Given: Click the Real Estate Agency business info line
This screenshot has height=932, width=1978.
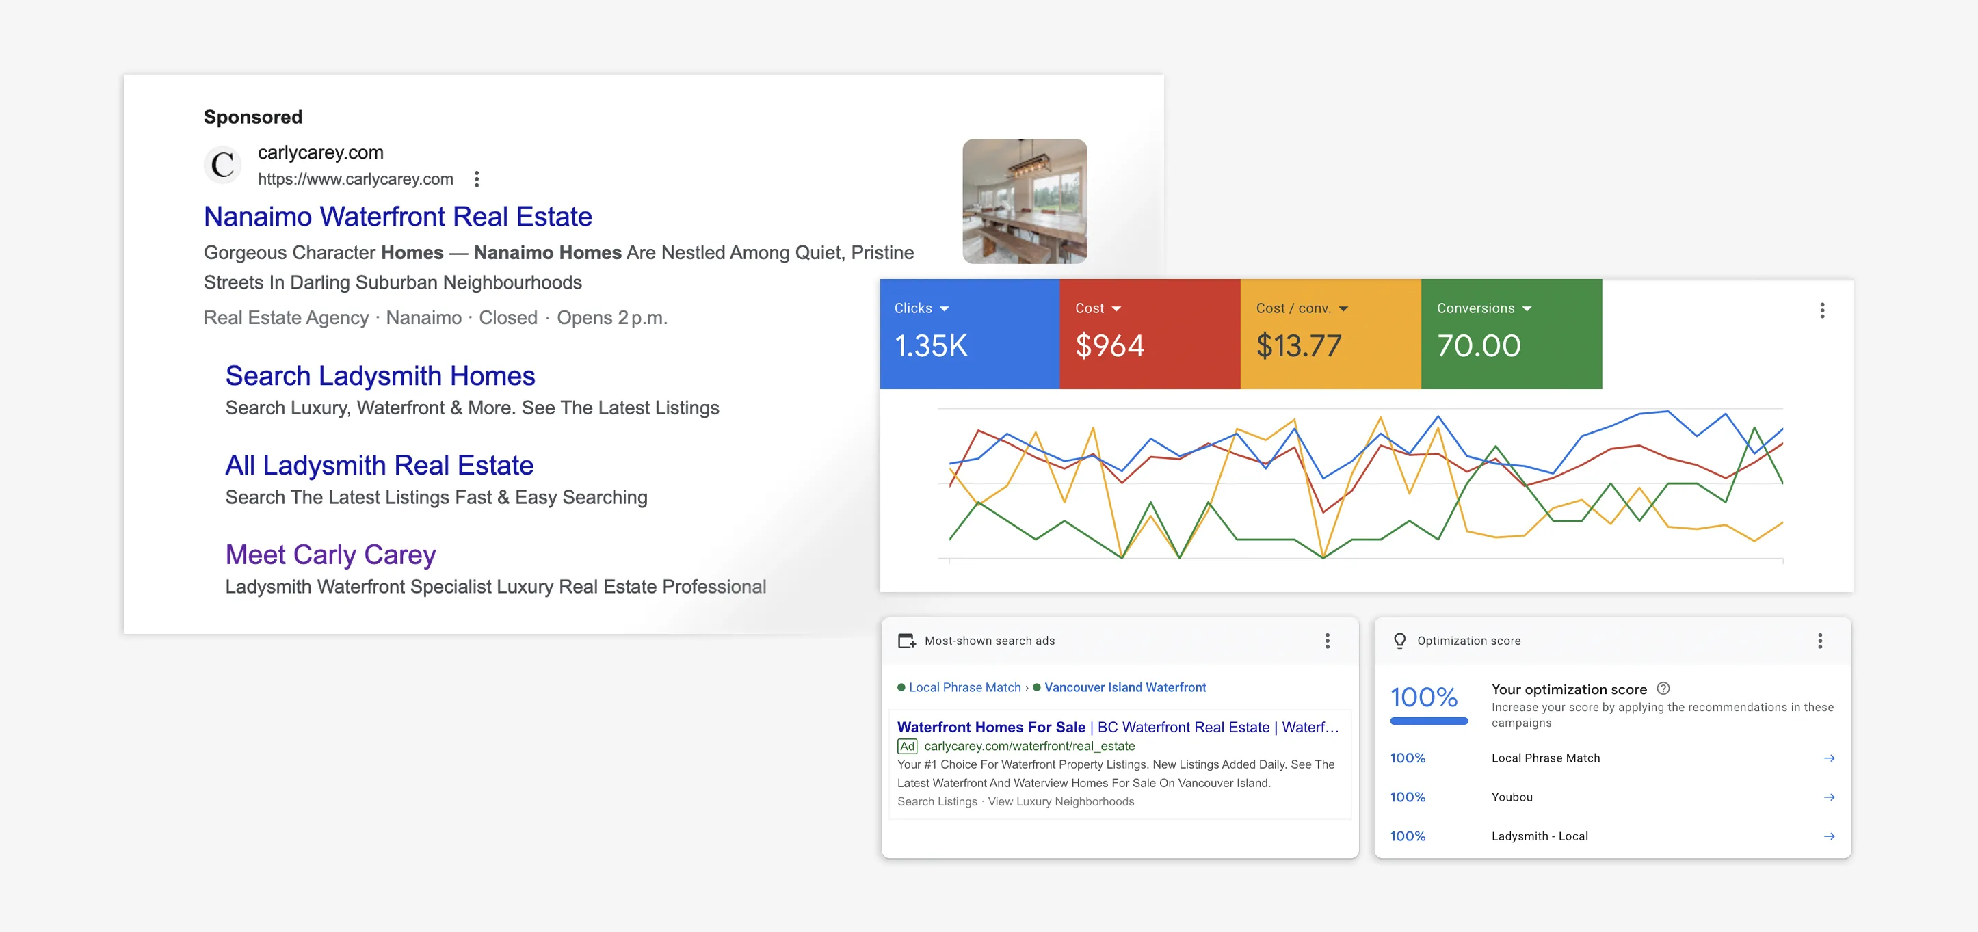Looking at the screenshot, I should pos(436,318).
